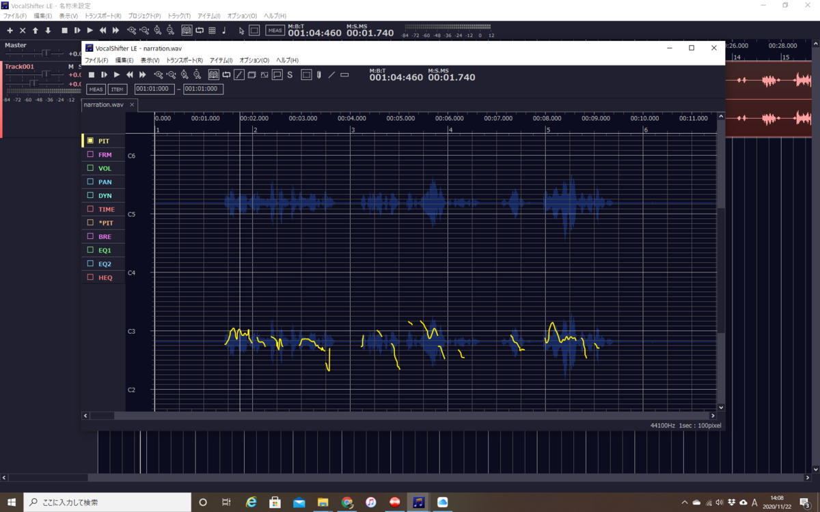Select the DYN edit mode checkbox
Viewport: 820px width, 512px height.
(90, 195)
